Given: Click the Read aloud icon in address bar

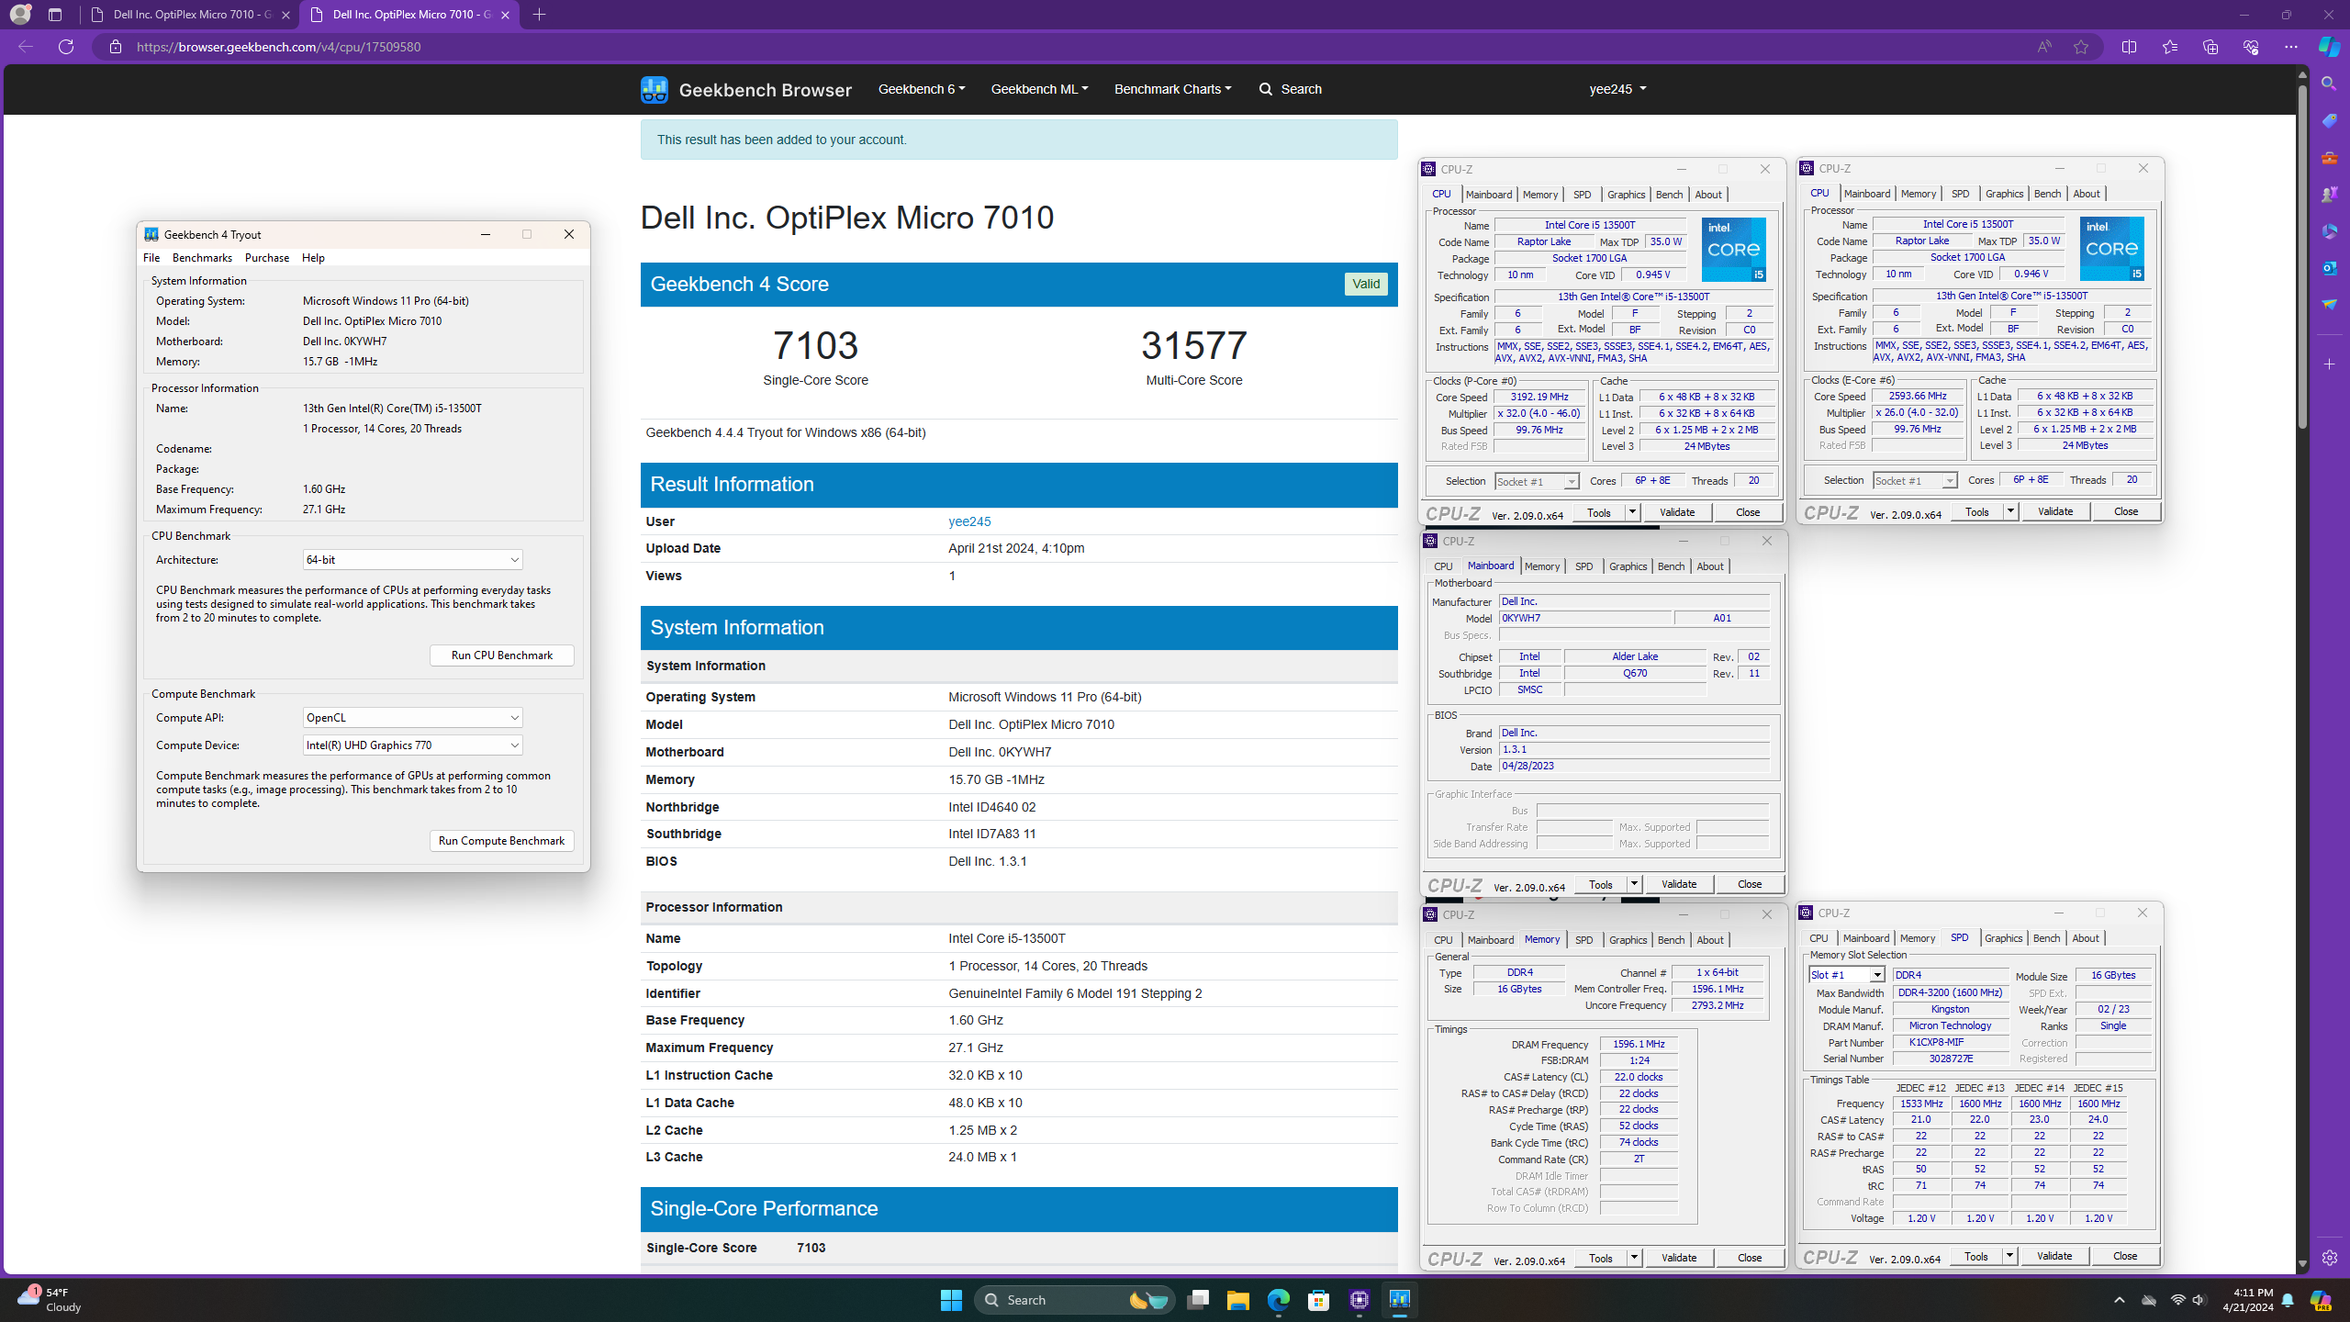Looking at the screenshot, I should (x=2044, y=47).
